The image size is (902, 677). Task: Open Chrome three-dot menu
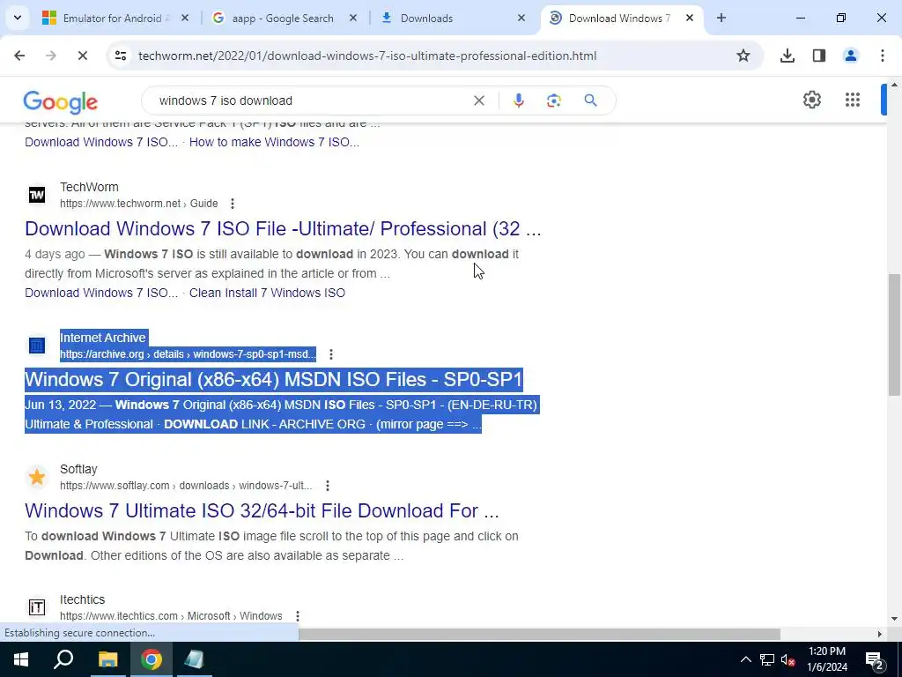[882, 56]
